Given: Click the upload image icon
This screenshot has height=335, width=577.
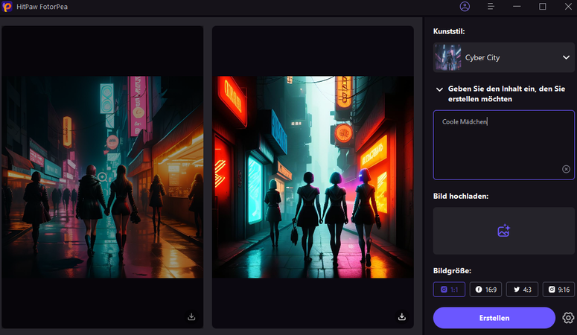Looking at the screenshot, I should [503, 231].
